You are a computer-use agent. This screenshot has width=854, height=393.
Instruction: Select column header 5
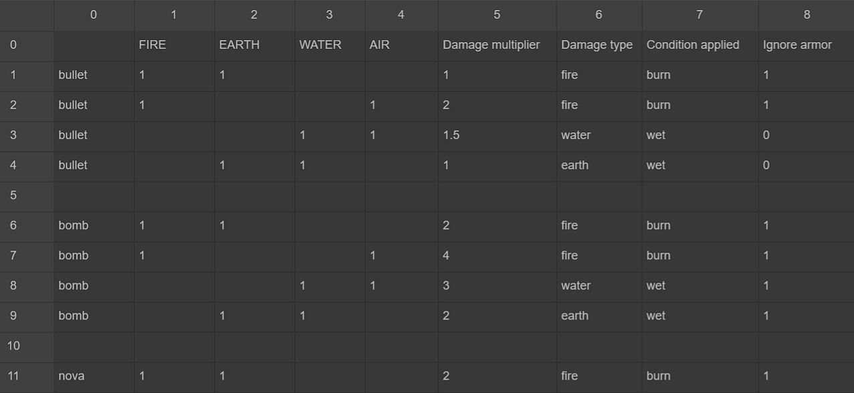click(497, 15)
